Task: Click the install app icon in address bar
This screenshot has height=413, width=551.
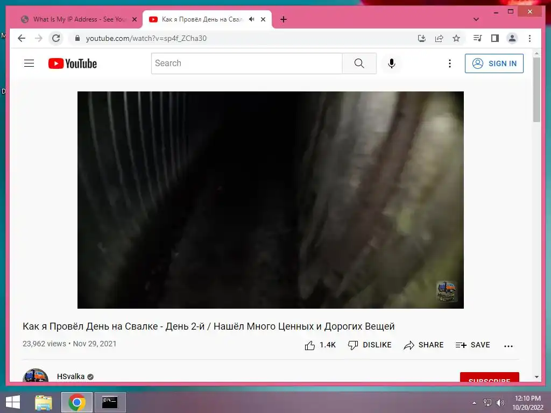Action: pos(422,38)
